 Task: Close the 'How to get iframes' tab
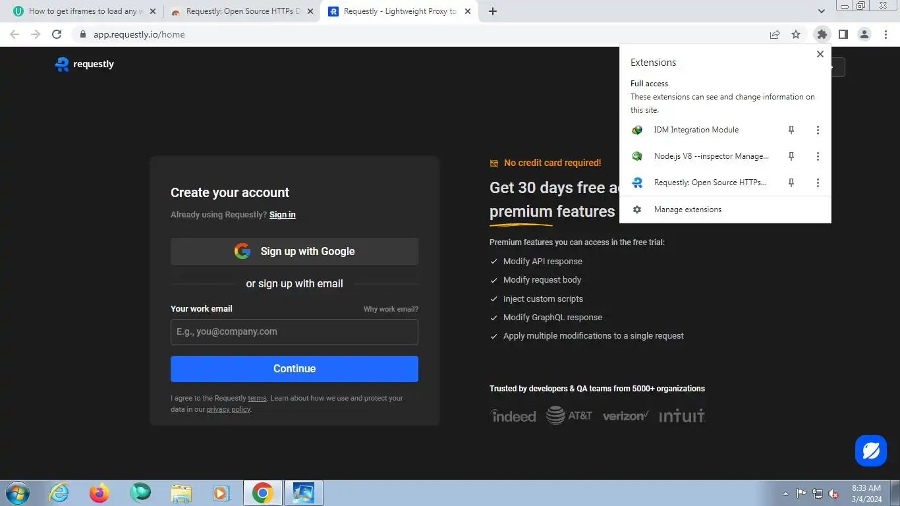(153, 11)
